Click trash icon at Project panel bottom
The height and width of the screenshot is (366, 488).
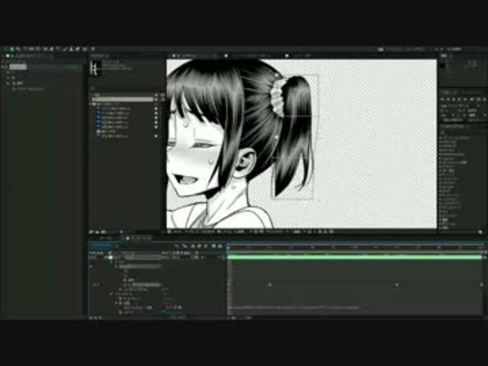click(121, 232)
